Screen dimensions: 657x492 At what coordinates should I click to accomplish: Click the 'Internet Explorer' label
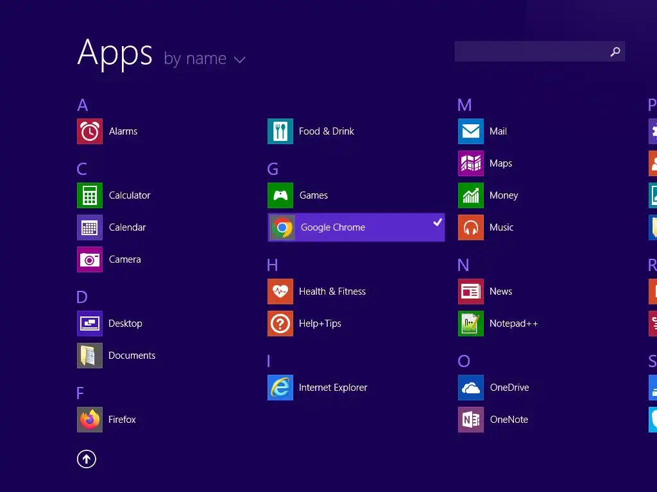click(333, 388)
